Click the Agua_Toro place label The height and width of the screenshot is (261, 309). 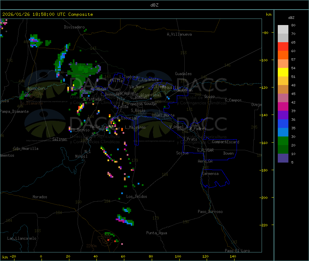37,88
